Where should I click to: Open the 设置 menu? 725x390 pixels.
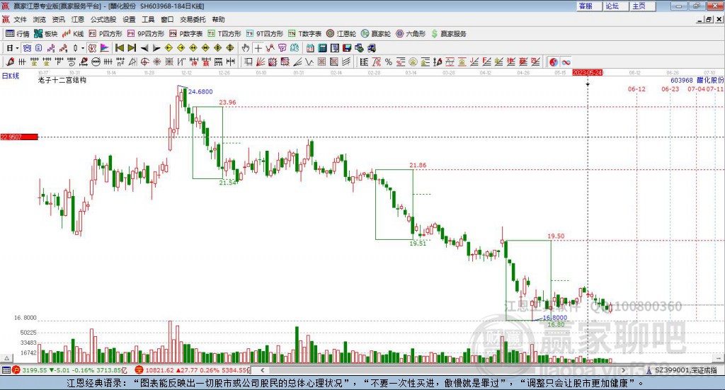pos(129,19)
